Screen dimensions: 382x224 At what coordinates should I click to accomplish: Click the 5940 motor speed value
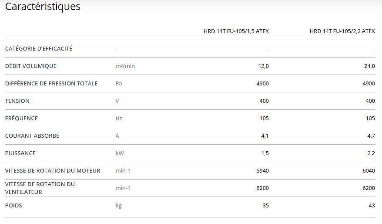(263, 171)
